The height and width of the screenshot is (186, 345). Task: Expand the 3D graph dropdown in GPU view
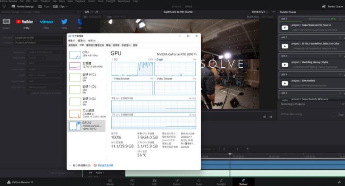coord(113,59)
